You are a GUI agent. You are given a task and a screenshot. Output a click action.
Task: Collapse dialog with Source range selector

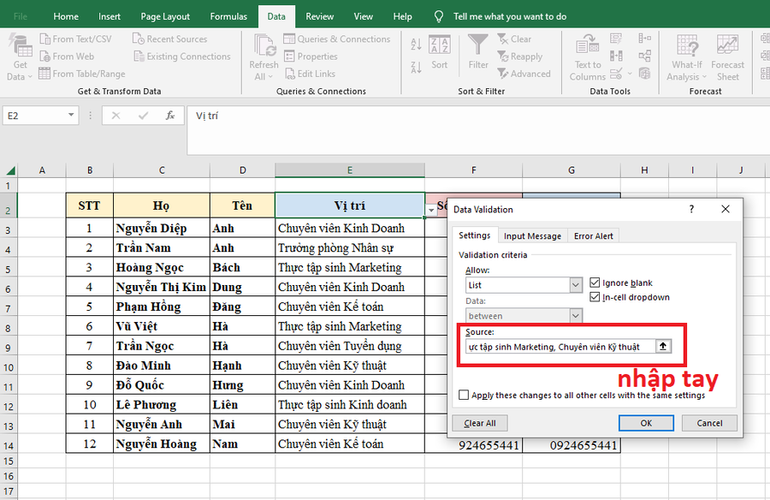click(663, 346)
